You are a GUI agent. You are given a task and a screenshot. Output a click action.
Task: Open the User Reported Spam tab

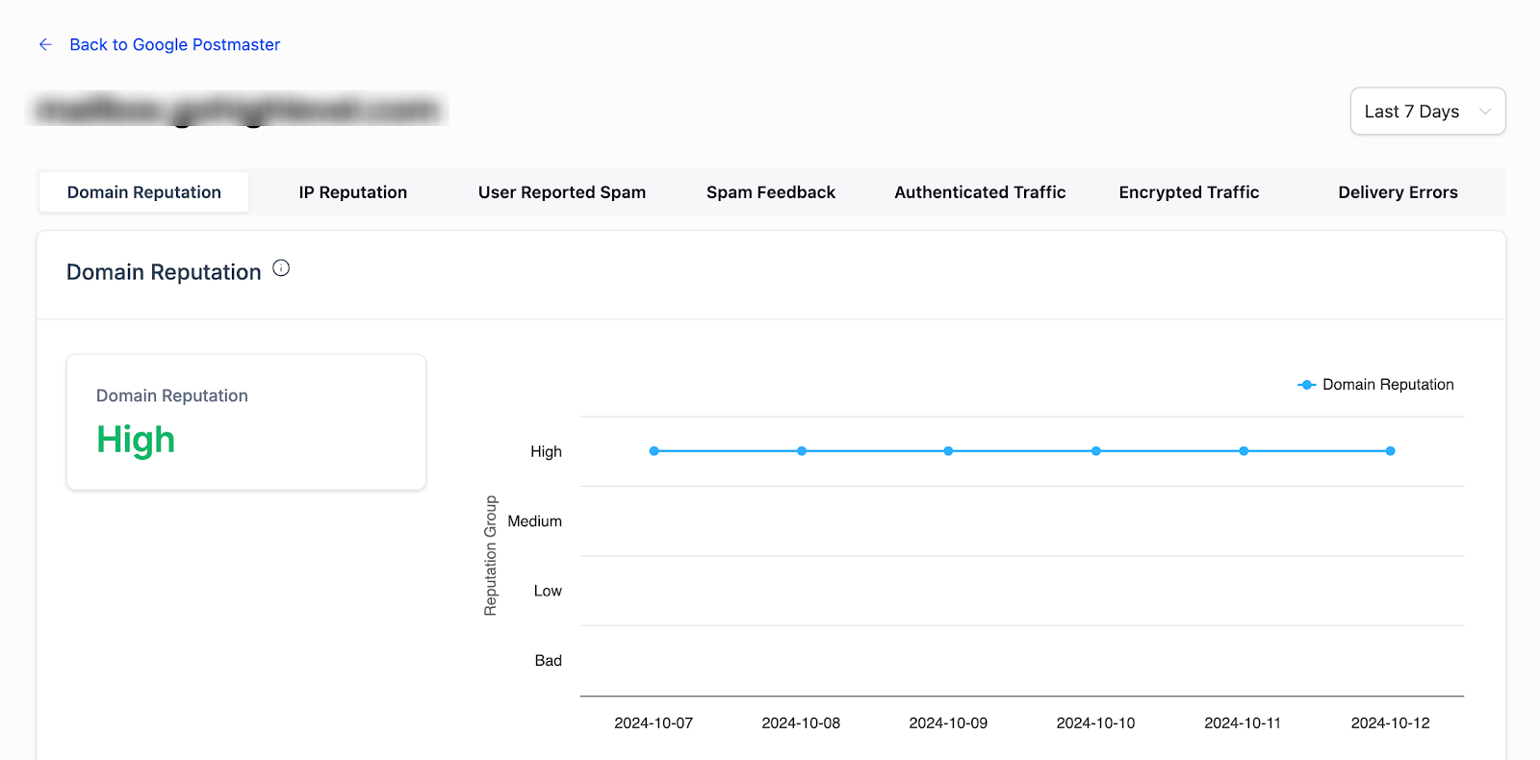(x=562, y=192)
